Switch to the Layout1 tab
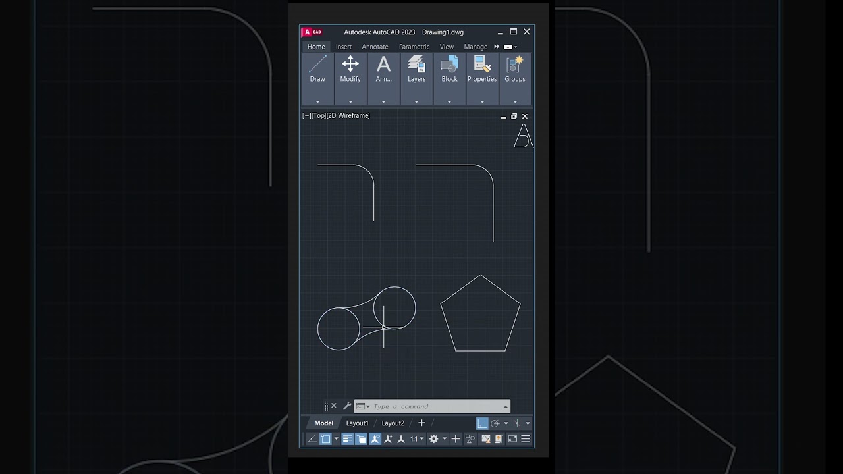 (358, 423)
